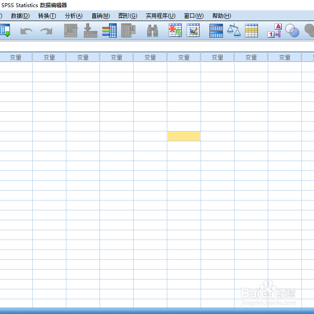The width and height of the screenshot is (314, 314).
Task: Click the binoculars Find icon
Action: [x=153, y=31]
